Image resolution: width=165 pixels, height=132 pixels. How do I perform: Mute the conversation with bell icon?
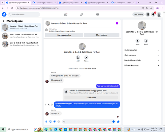(138, 41)
